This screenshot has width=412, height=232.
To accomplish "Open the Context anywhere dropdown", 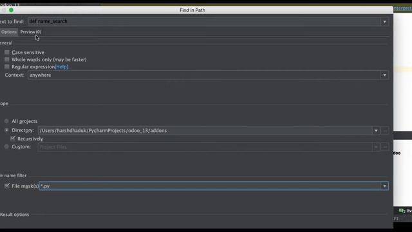I will click(x=384, y=75).
